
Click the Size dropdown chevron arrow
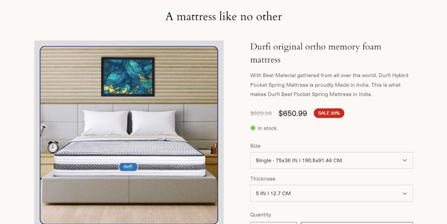(x=405, y=160)
